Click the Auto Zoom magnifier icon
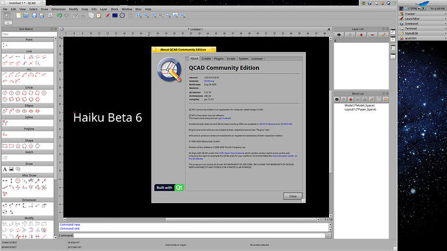This screenshot has width=447, height=251. [154, 16]
